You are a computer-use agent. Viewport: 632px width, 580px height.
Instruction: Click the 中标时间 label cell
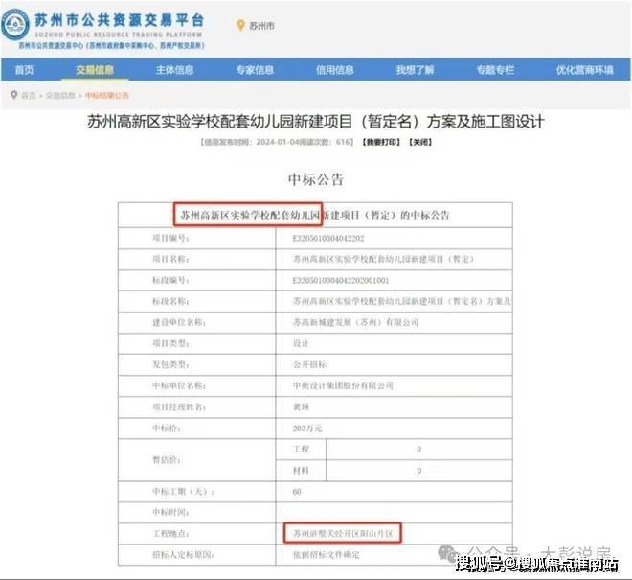click(x=196, y=512)
